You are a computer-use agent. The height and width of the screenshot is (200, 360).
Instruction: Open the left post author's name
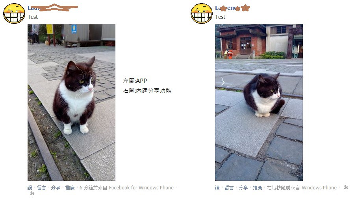pyautogui.click(x=52, y=8)
